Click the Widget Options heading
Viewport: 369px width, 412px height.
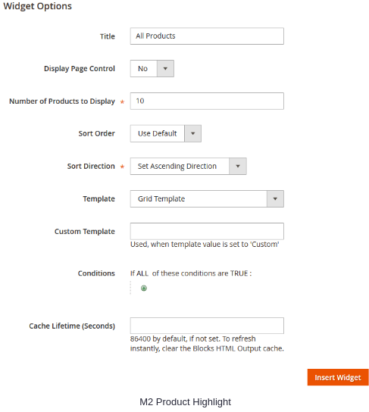tap(38, 6)
